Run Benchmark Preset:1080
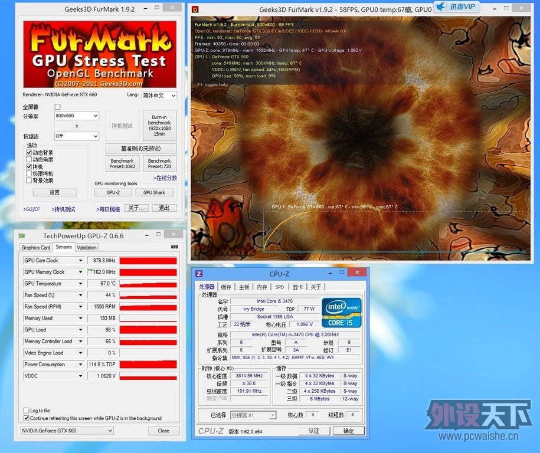This screenshot has height=453, width=540. (x=122, y=163)
